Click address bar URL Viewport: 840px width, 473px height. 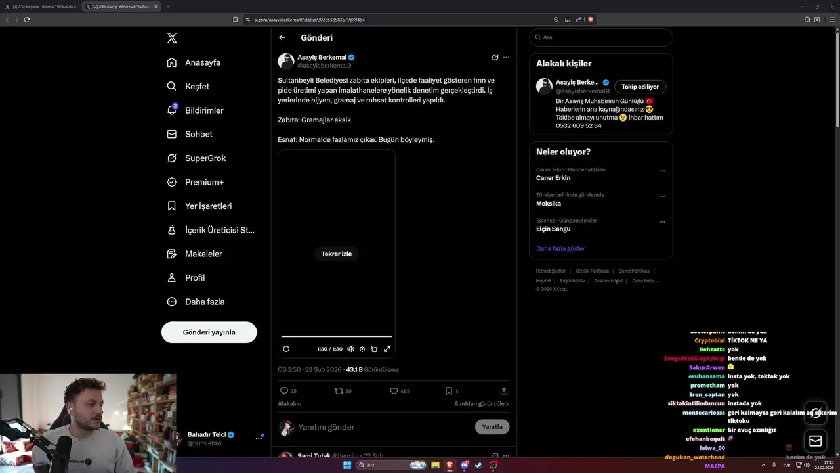point(310,20)
